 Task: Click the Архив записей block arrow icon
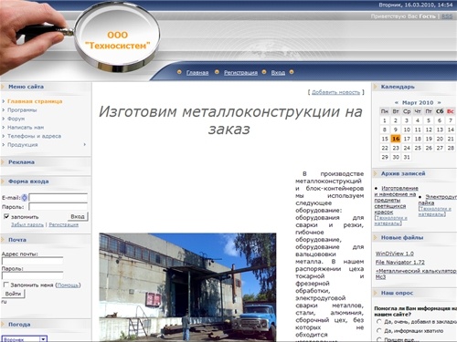pyautogui.click(x=376, y=173)
